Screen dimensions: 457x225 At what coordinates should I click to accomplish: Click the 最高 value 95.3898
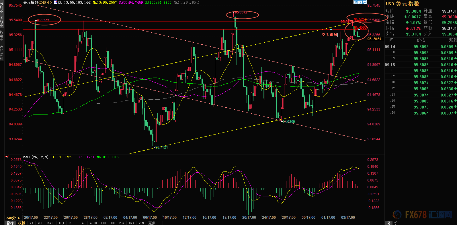(449, 17)
